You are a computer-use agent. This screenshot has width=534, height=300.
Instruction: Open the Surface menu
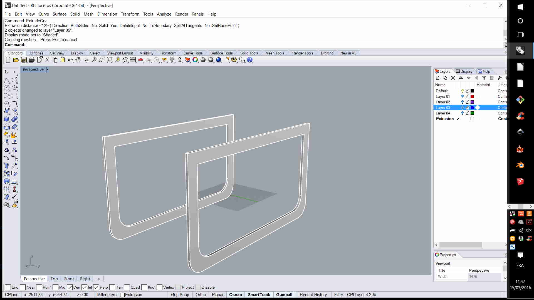(60, 14)
